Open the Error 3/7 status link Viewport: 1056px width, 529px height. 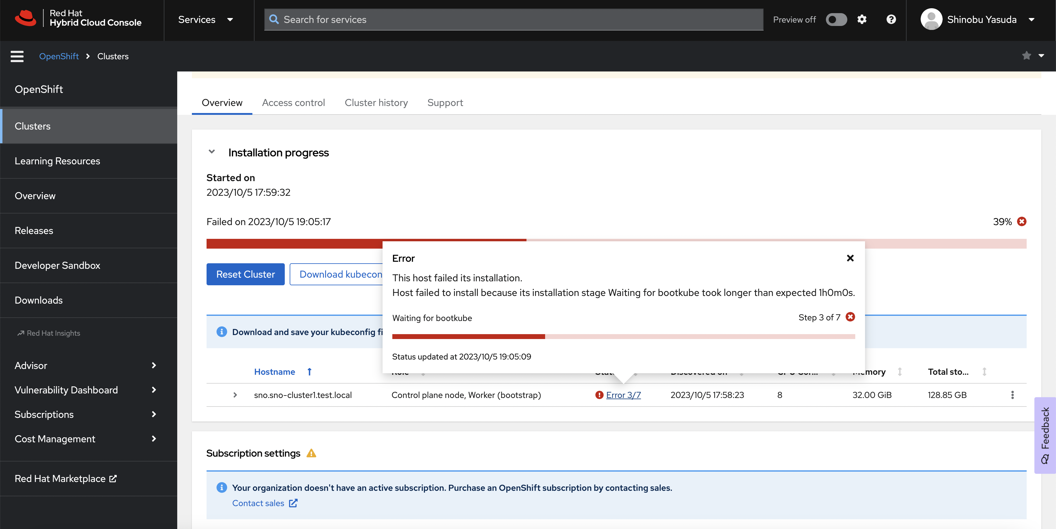pos(623,395)
